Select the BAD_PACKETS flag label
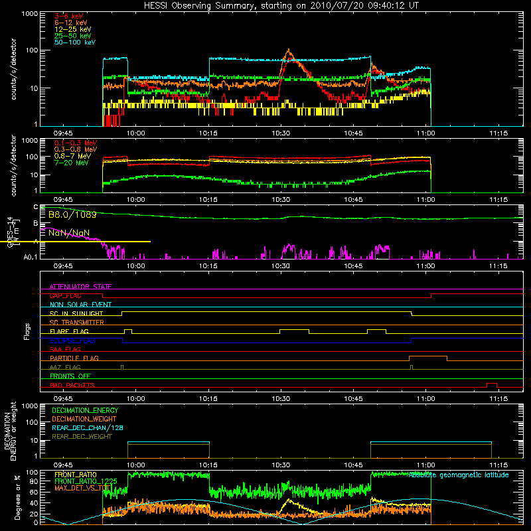 point(72,385)
